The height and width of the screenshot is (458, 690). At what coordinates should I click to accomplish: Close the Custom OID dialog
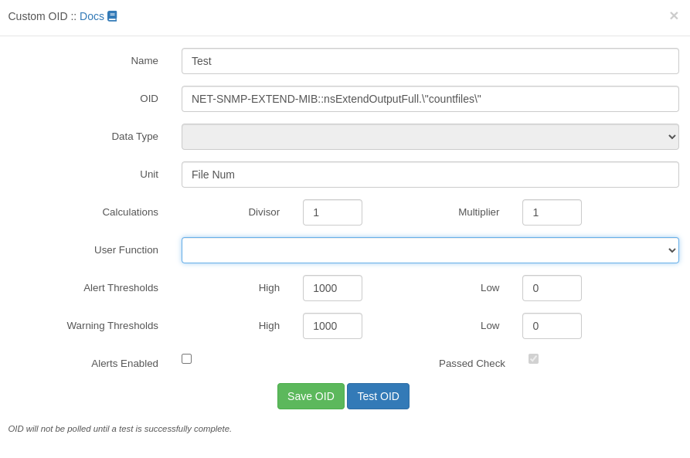[674, 16]
